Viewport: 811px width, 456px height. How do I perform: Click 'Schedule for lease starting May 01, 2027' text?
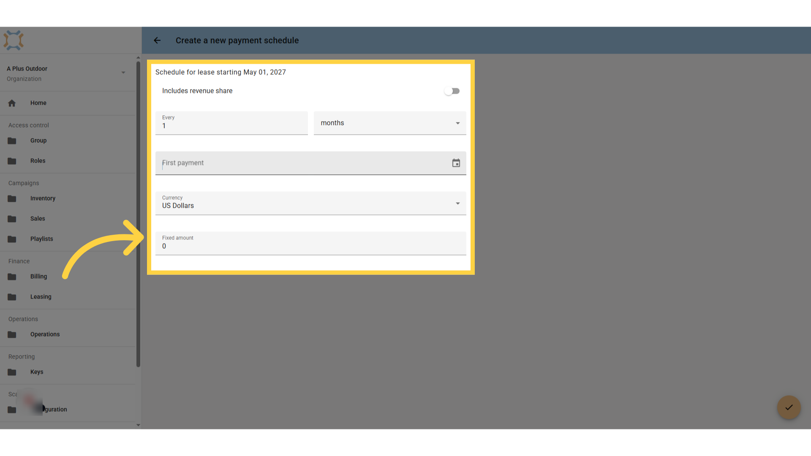[x=220, y=72]
